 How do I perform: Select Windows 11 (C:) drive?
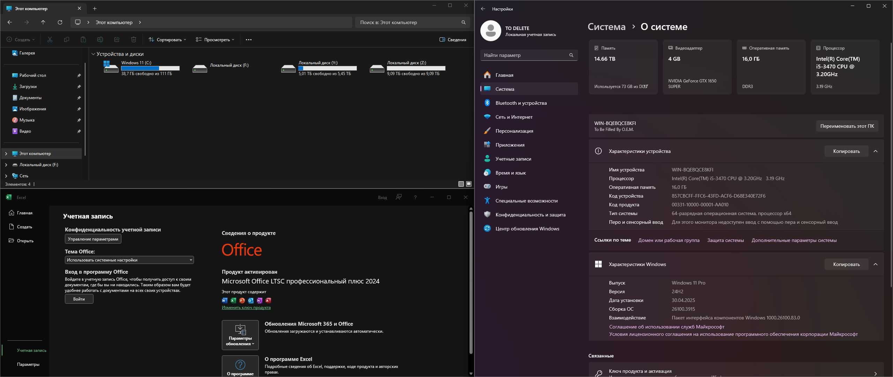coord(142,68)
